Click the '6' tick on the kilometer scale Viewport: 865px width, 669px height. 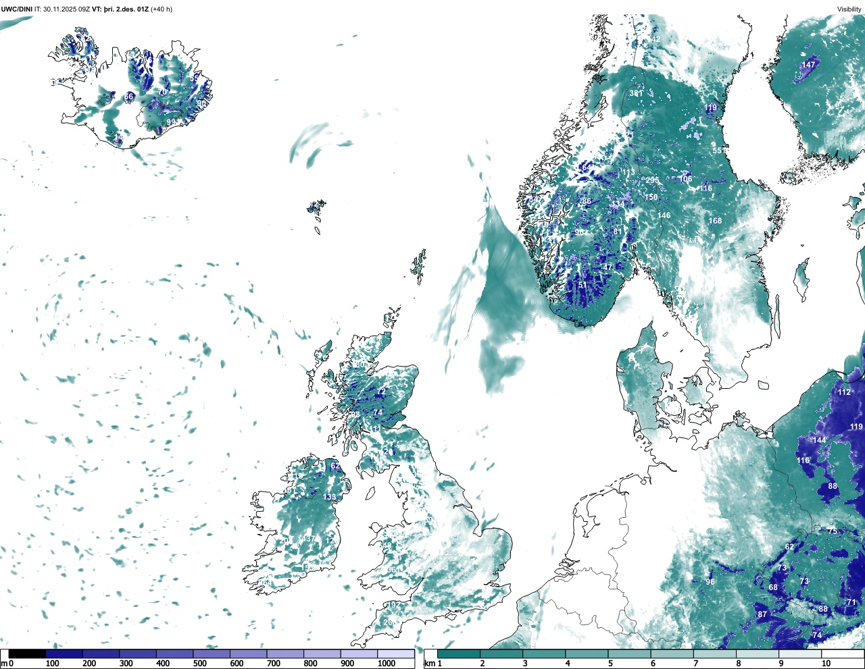tap(653, 664)
